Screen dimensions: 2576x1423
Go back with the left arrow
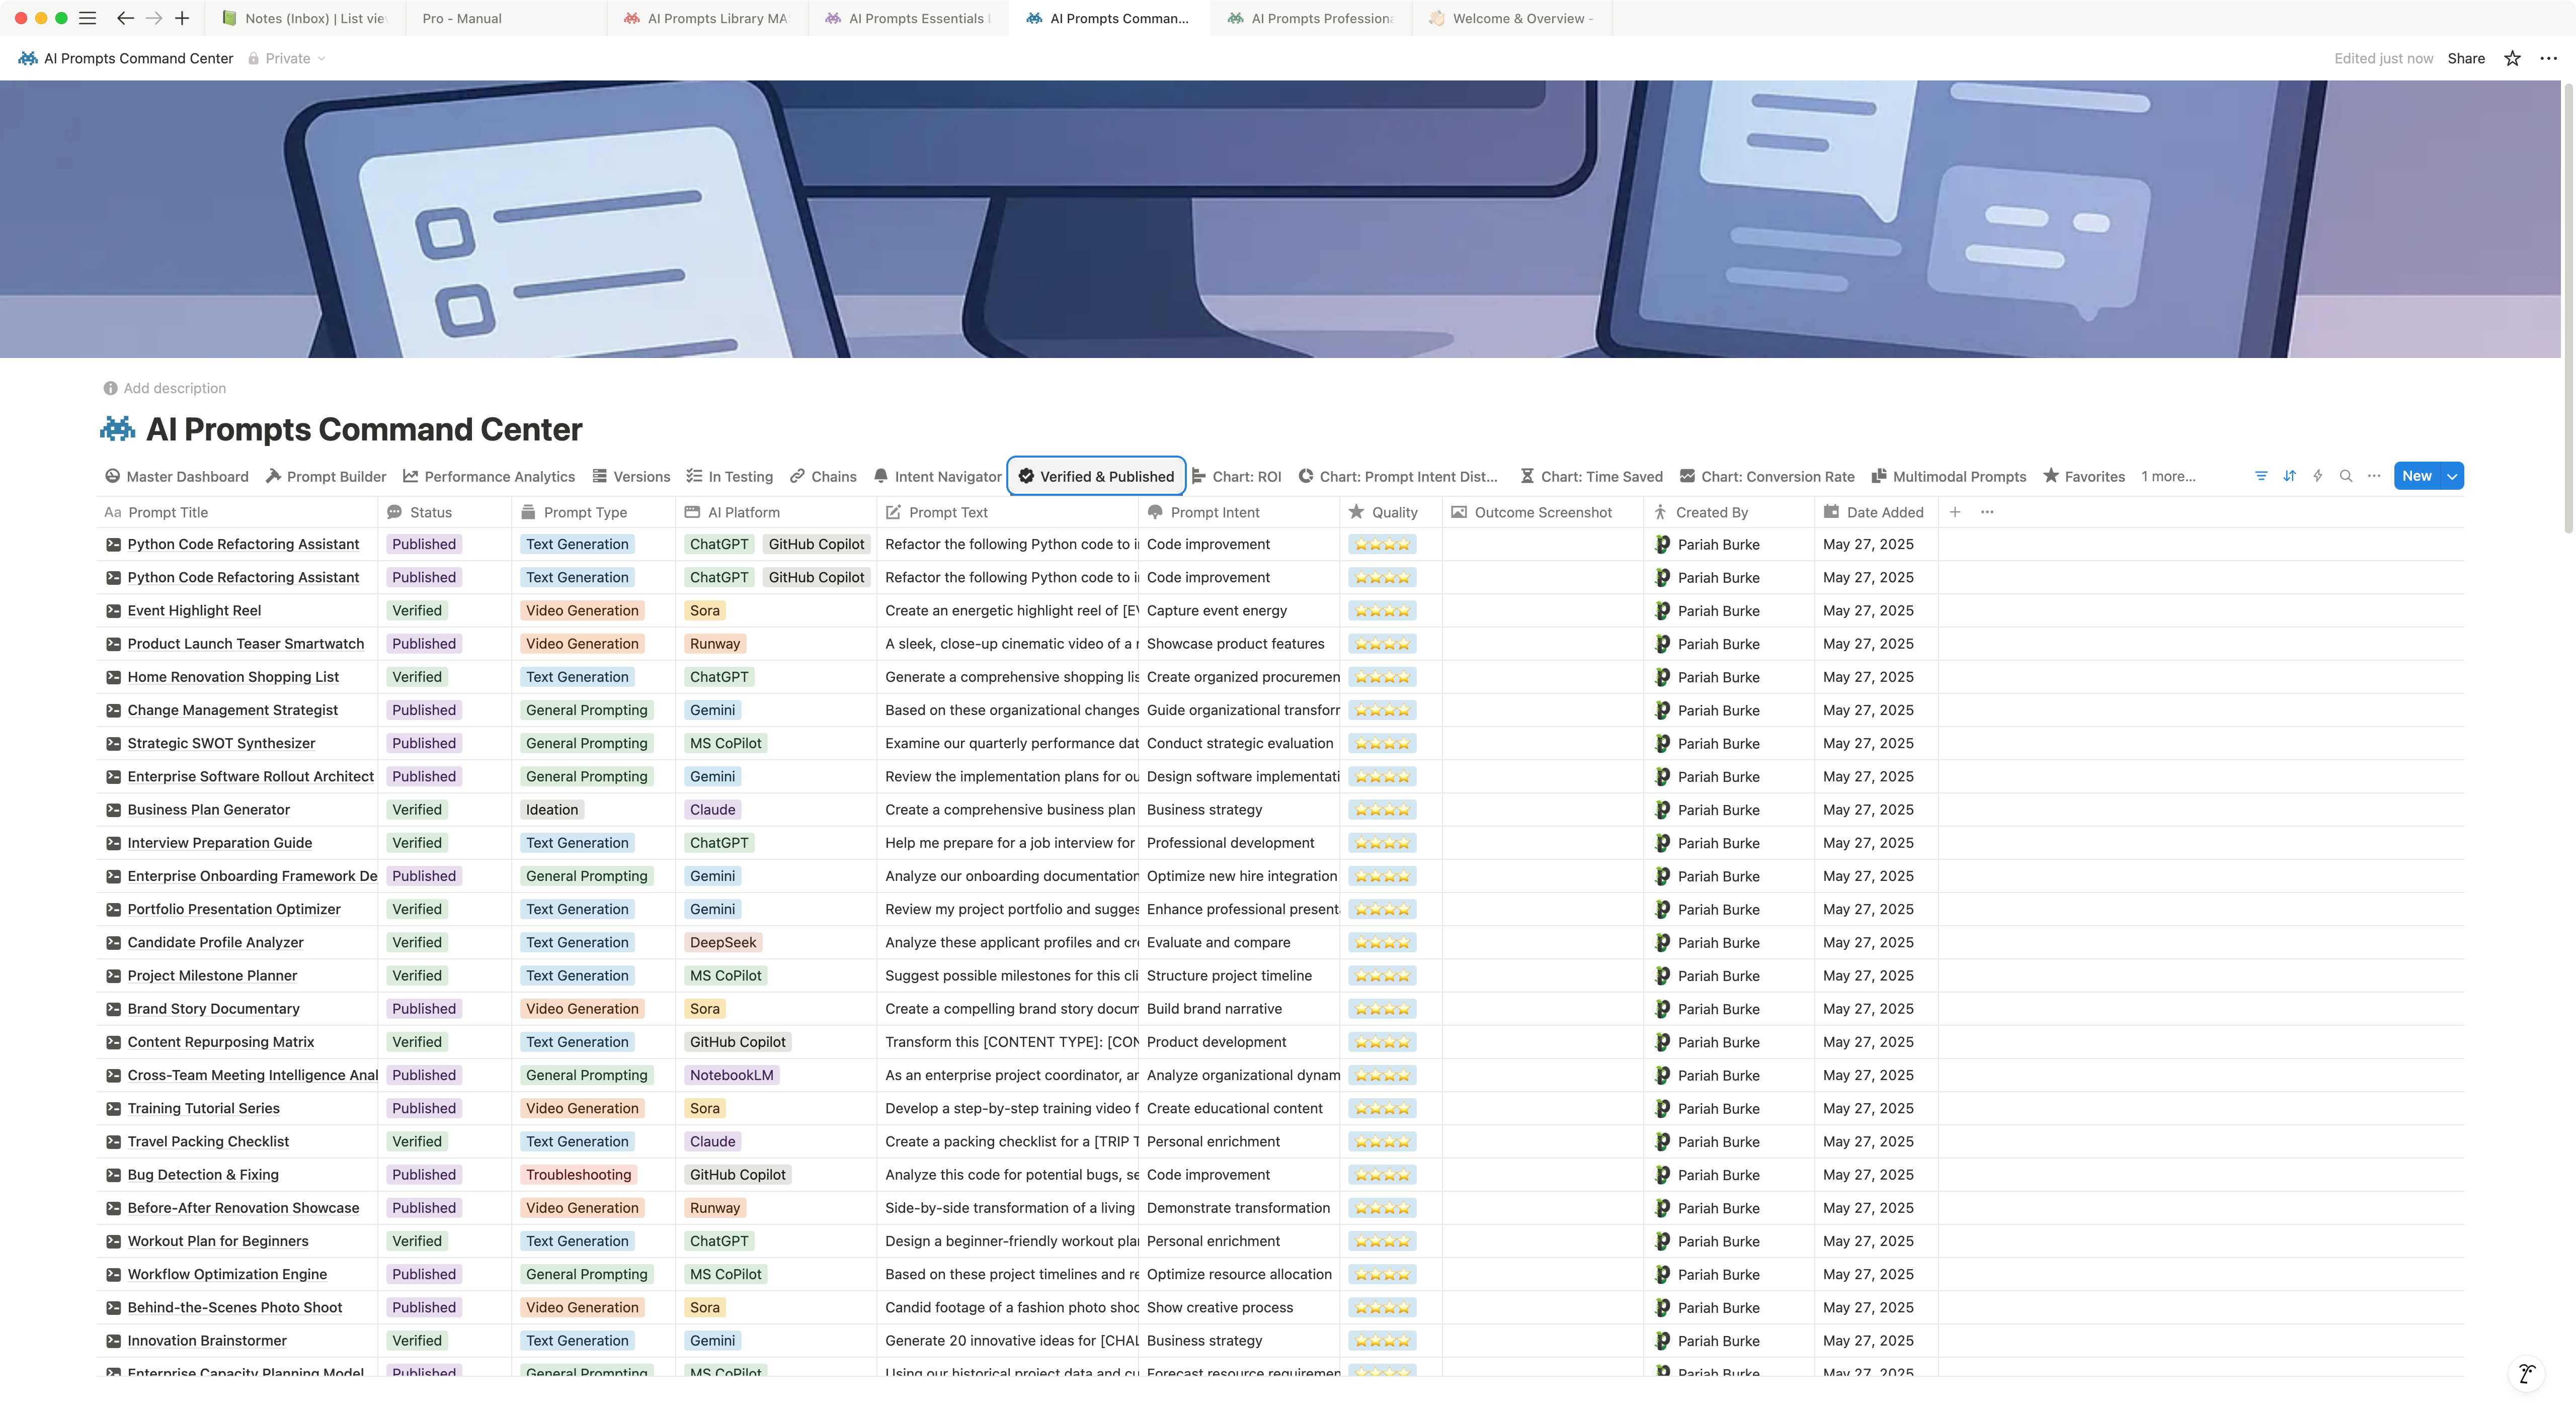coord(125,18)
